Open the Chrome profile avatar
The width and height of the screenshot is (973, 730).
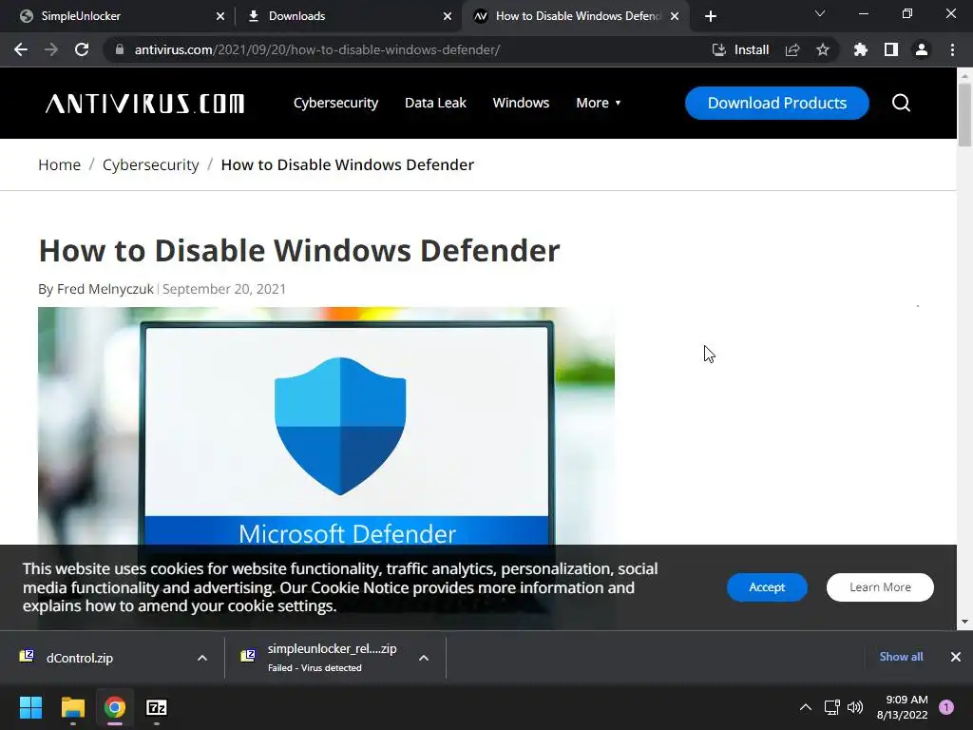pyautogui.click(x=922, y=49)
